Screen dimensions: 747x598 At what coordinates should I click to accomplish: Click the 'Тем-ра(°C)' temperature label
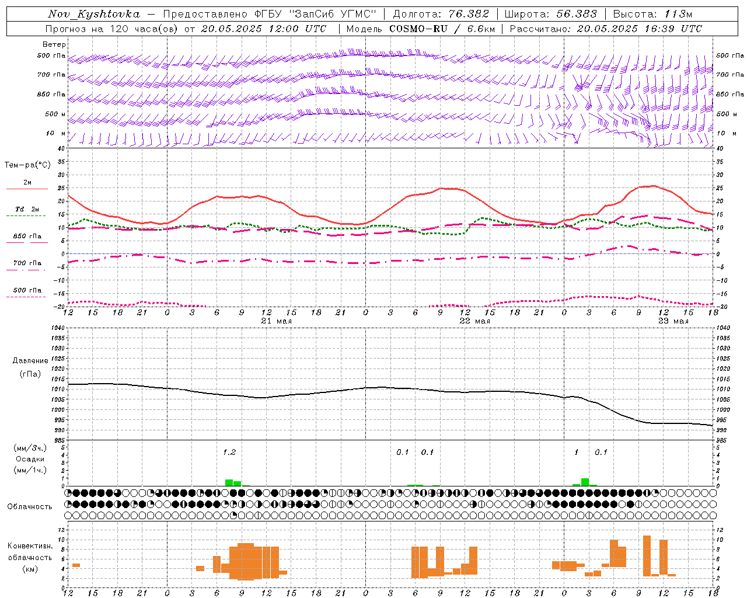[28, 165]
